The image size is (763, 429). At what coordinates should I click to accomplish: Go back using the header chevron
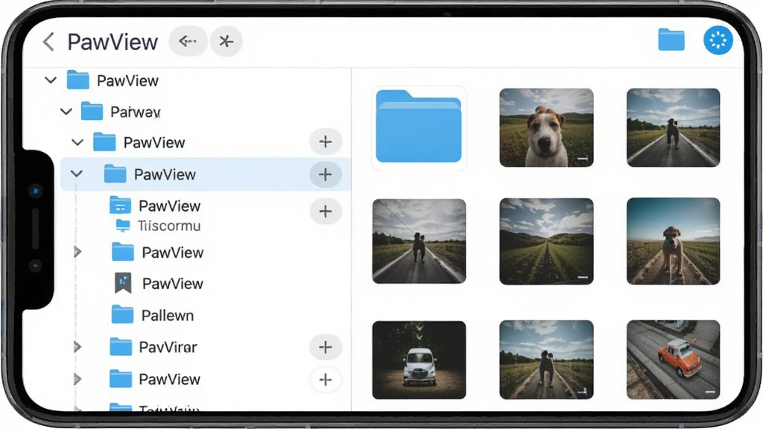[48, 42]
